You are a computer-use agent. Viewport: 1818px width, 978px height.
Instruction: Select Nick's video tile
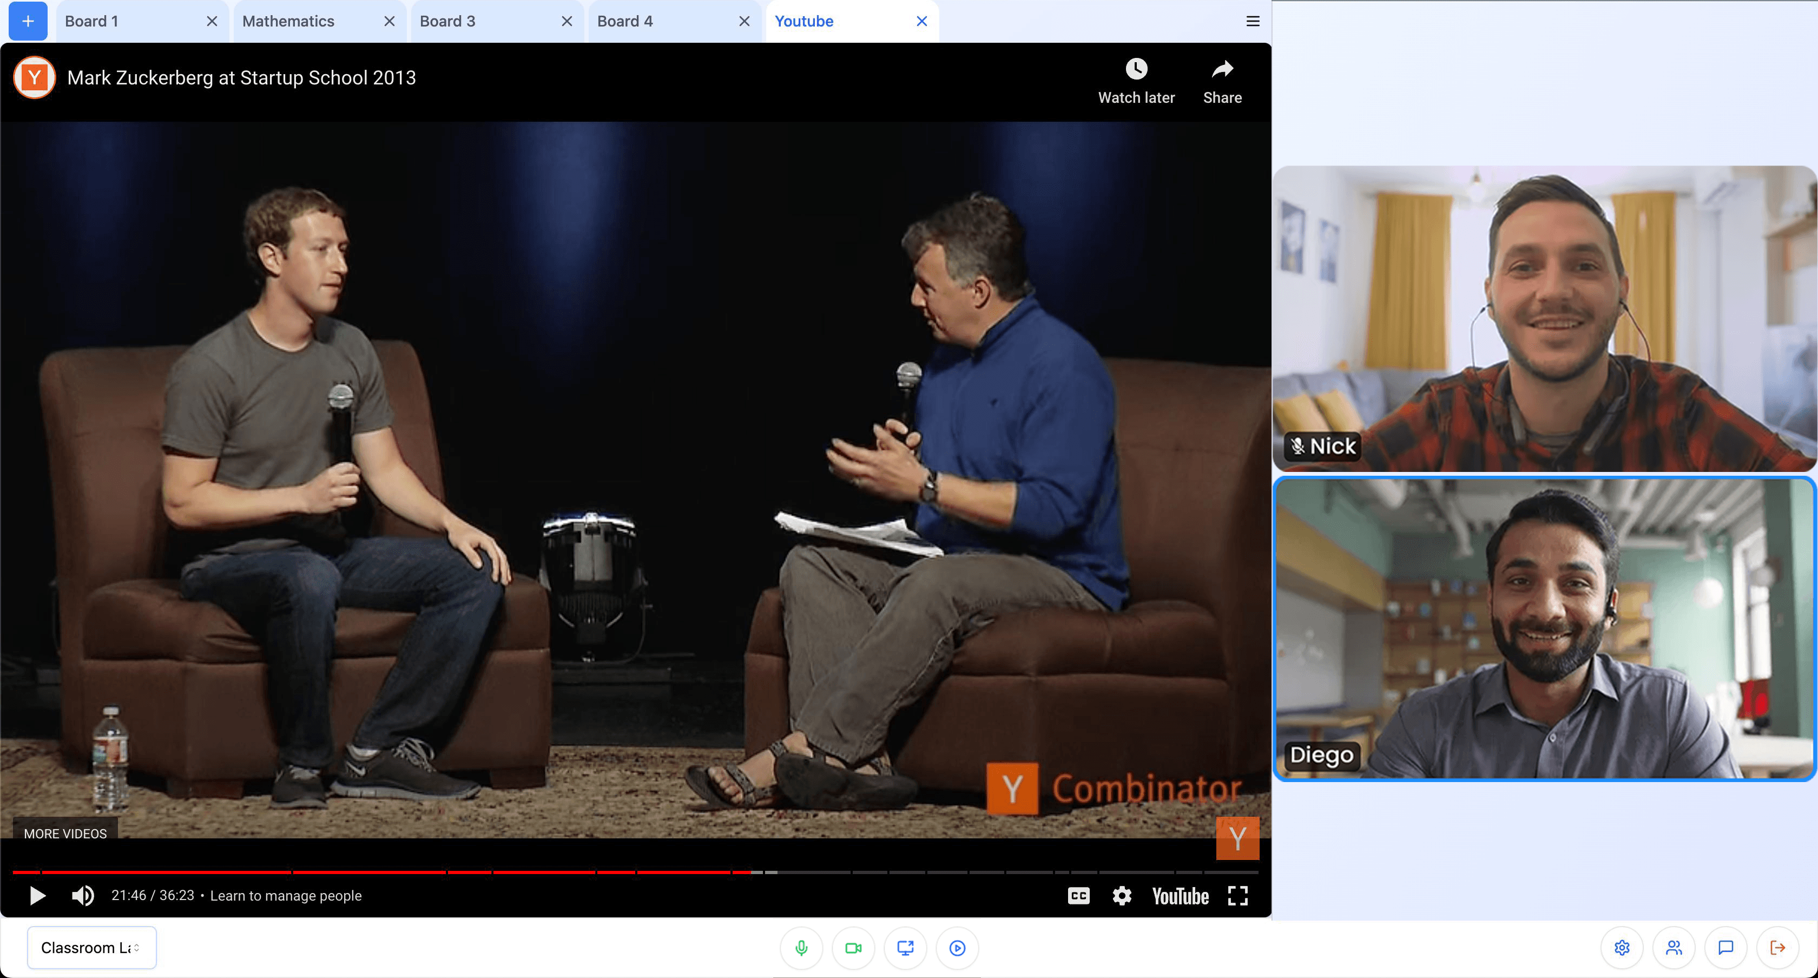tap(1544, 318)
